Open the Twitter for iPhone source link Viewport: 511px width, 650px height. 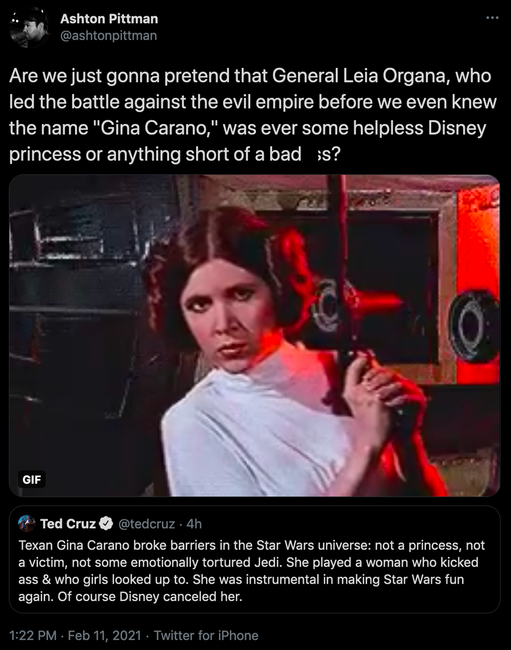coord(206,635)
